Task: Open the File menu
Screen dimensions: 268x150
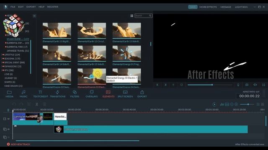Action: (x=13, y=7)
